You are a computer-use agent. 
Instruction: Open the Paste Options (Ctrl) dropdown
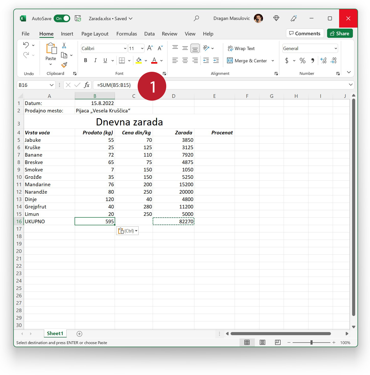(127, 231)
